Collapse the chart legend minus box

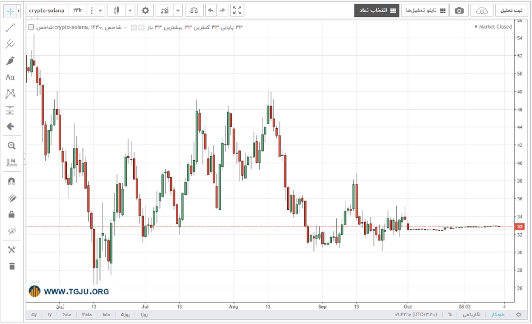pos(31,27)
